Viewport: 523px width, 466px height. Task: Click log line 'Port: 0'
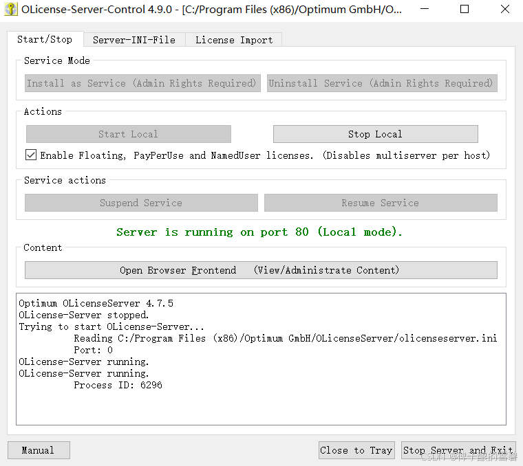93,350
